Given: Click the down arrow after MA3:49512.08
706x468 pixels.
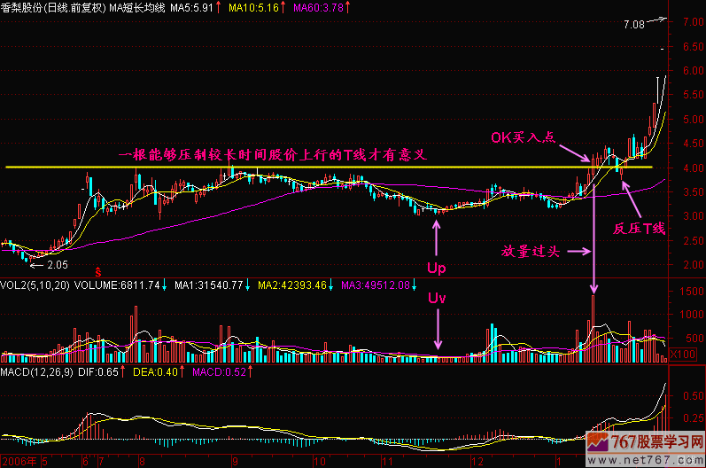Looking at the screenshot, I should tap(415, 285).
